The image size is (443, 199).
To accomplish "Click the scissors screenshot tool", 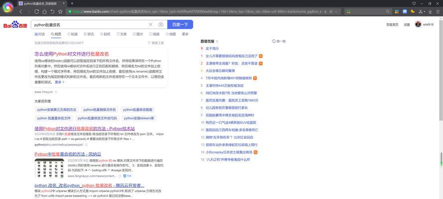I will tap(421, 11).
